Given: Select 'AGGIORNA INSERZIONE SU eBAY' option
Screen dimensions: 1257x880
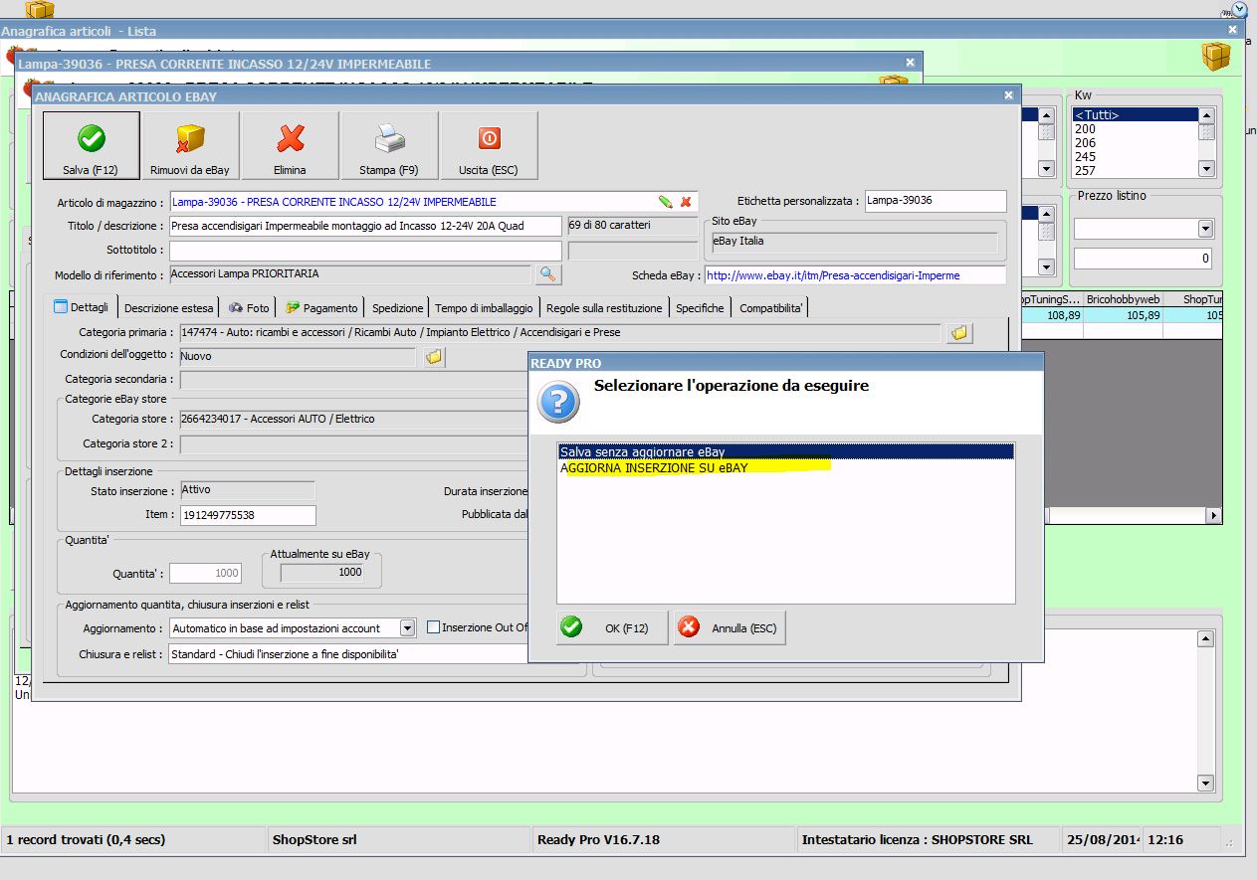Looking at the screenshot, I should pyautogui.click(x=786, y=466).
